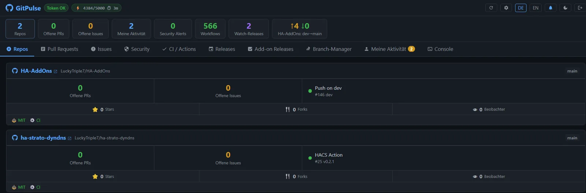Open notifications via the bell icon
Viewport: 586px width, 193px height.
[550, 8]
